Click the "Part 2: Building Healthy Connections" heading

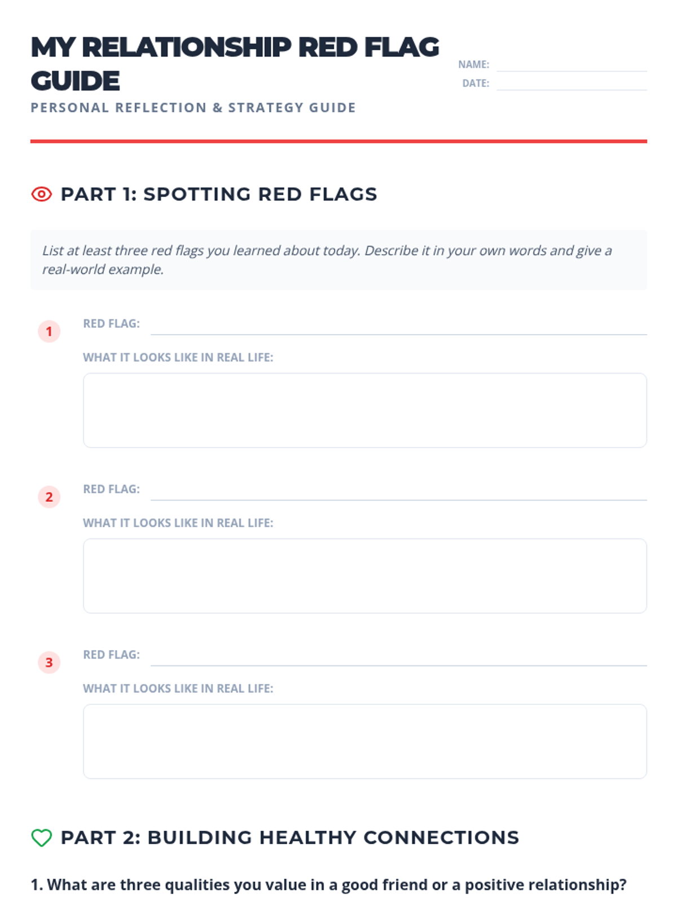pyautogui.click(x=289, y=838)
